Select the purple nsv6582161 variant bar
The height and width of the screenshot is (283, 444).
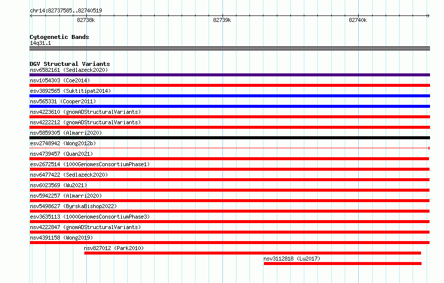(x=229, y=75)
